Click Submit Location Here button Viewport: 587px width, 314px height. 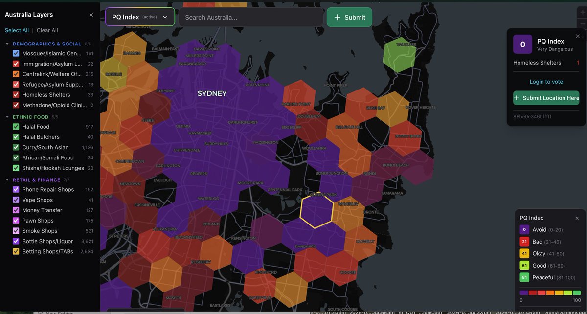[546, 98]
